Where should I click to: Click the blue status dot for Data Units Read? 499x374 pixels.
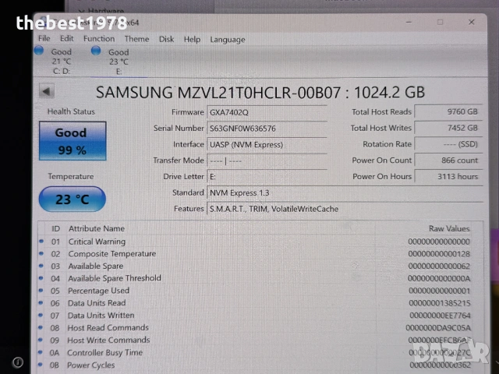click(41, 303)
